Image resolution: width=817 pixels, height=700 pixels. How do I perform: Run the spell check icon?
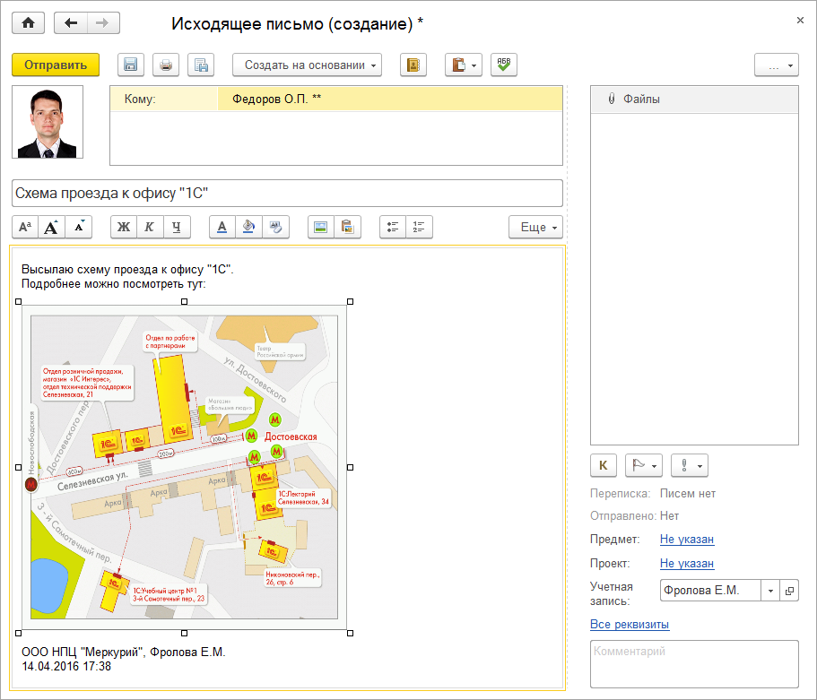(503, 65)
